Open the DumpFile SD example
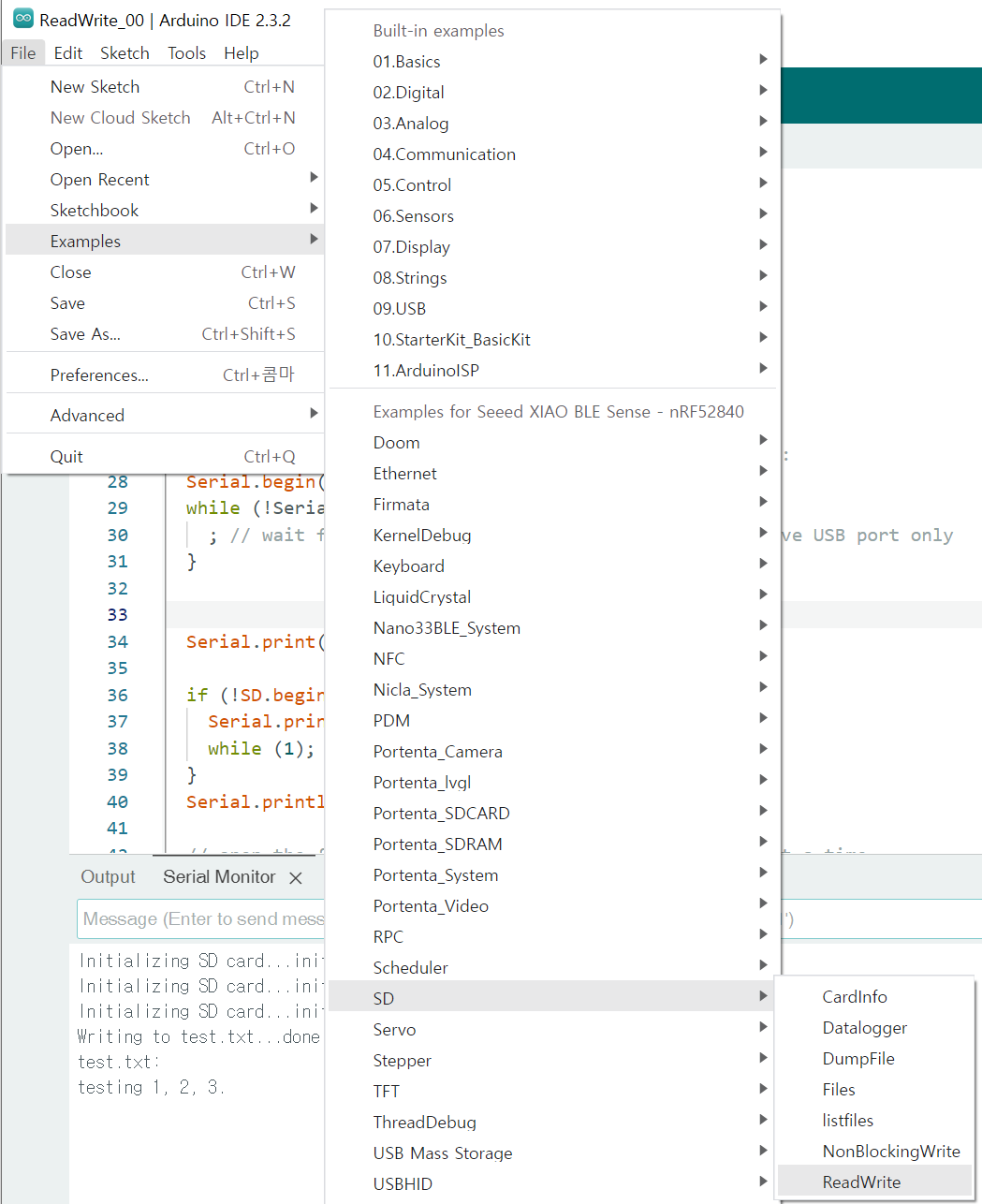982x1204 pixels. pos(874,1059)
